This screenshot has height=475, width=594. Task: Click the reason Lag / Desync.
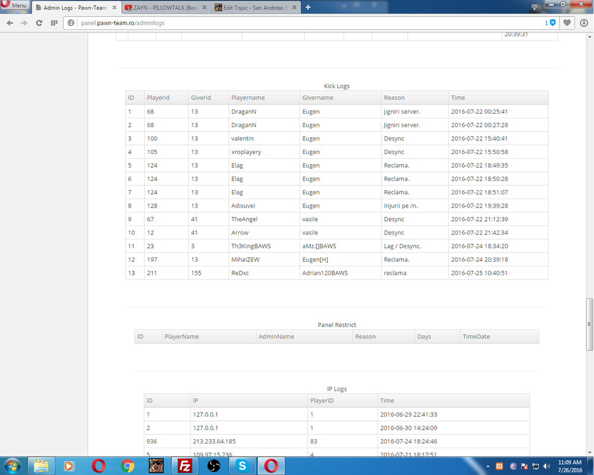pyautogui.click(x=402, y=246)
